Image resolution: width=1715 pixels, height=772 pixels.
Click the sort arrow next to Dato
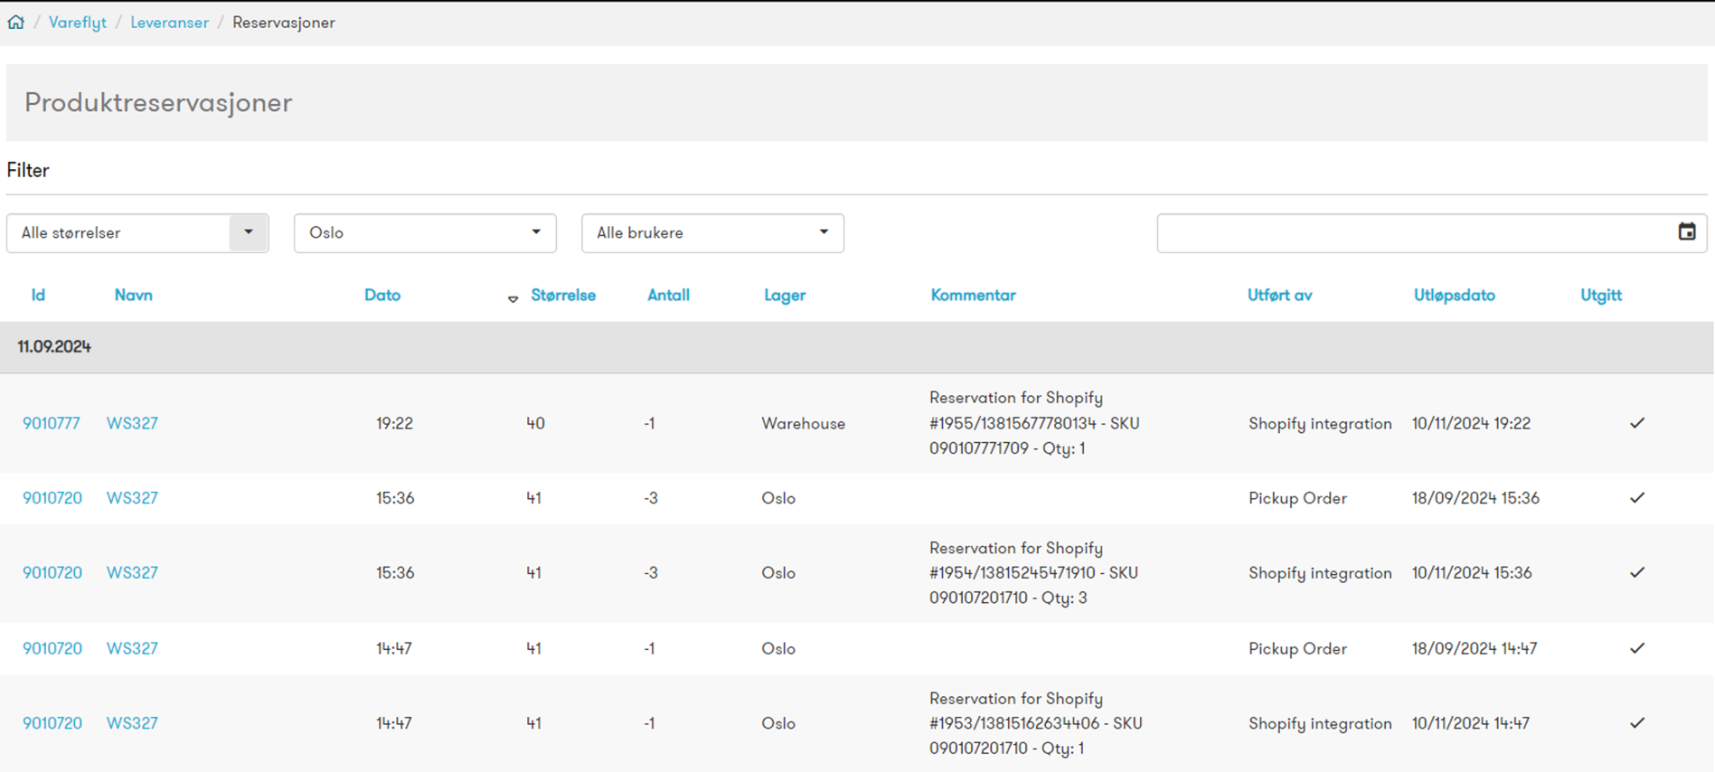point(513,299)
